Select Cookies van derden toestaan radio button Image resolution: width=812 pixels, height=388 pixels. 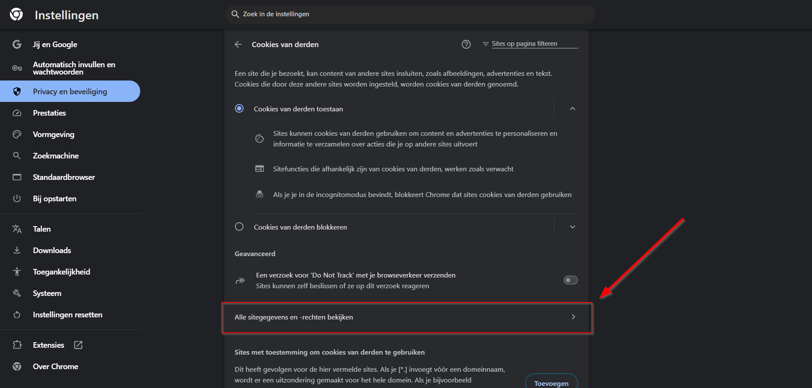(239, 109)
